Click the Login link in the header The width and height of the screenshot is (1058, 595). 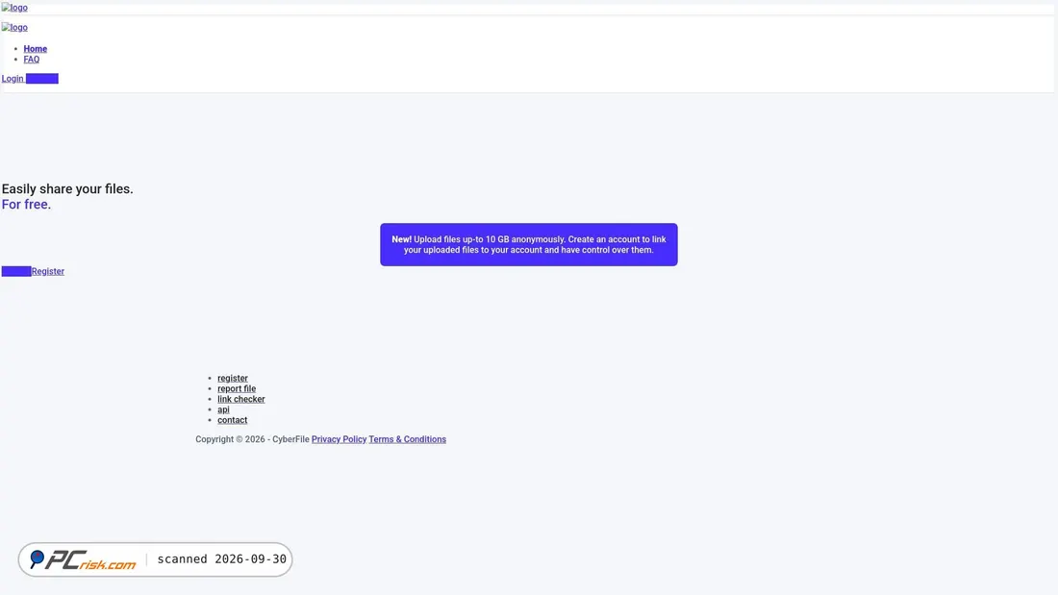pyautogui.click(x=13, y=78)
